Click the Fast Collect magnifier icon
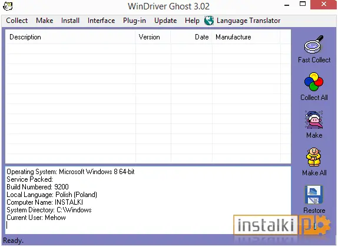 (314, 45)
